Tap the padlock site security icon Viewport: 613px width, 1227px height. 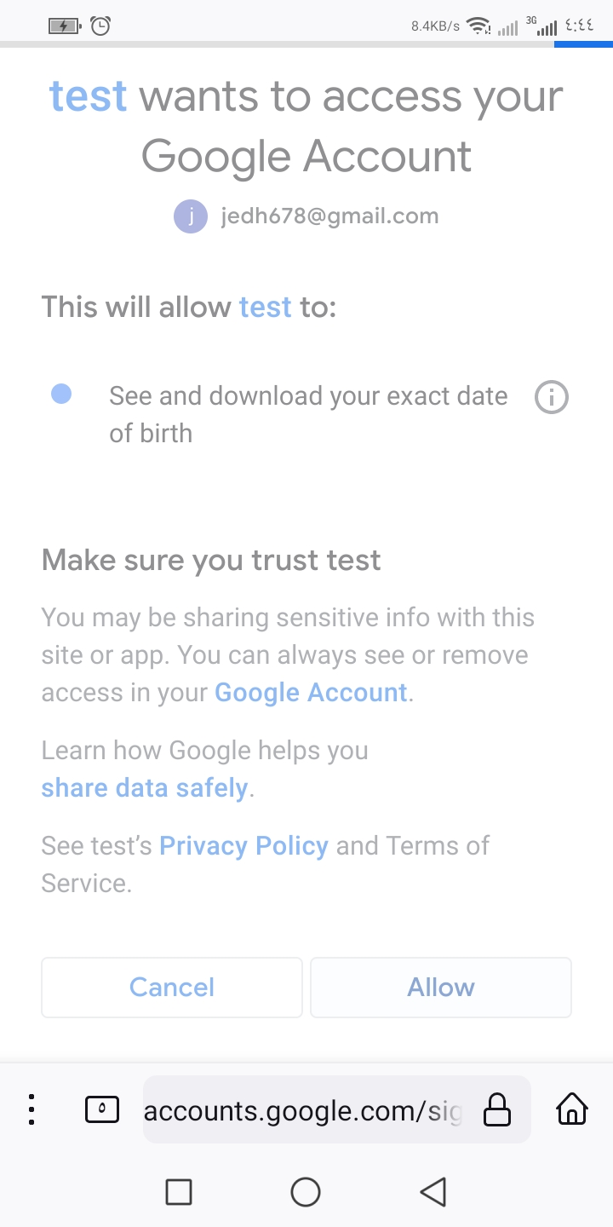497,1109
